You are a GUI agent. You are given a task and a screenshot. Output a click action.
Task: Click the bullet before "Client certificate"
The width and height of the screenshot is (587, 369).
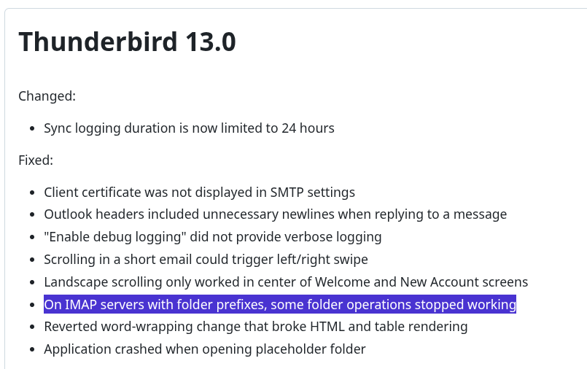coord(32,193)
